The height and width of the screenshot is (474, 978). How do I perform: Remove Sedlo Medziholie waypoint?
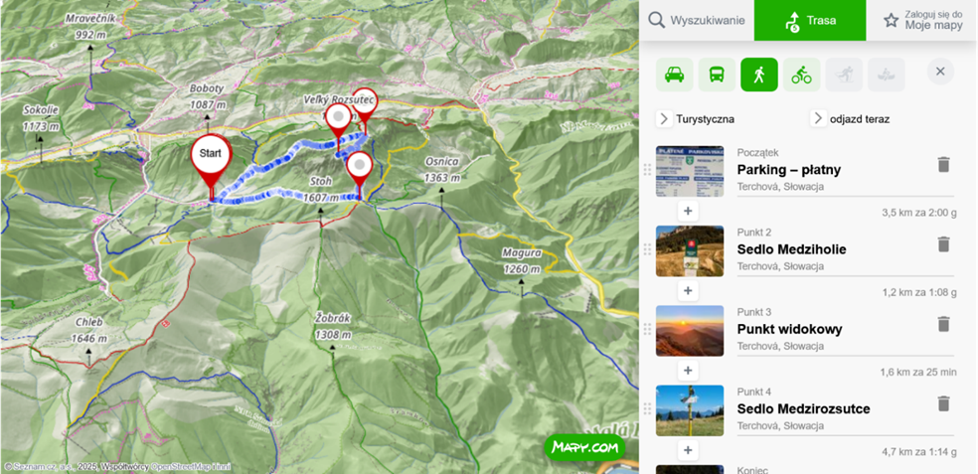(943, 244)
